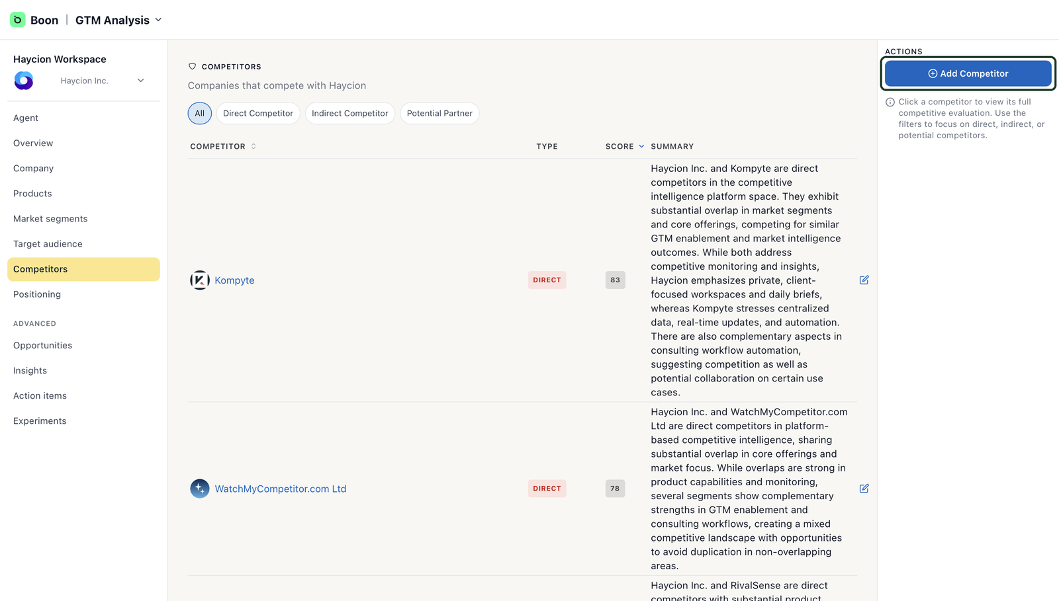This screenshot has height=601, width=1059.
Task: Click the Haycion Workspace heading
Action: pyautogui.click(x=60, y=59)
